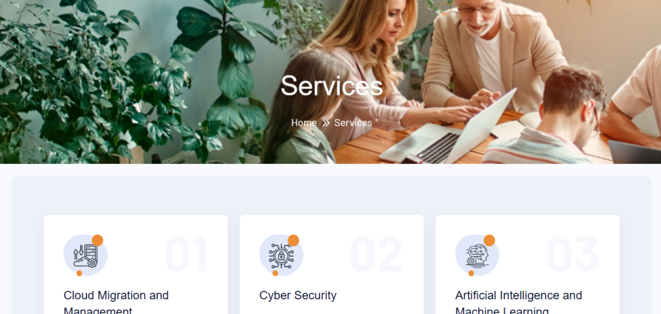Click the faded 02 card number

click(x=376, y=254)
